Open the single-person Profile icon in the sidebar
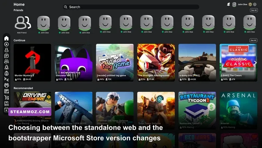 pos(6,50)
